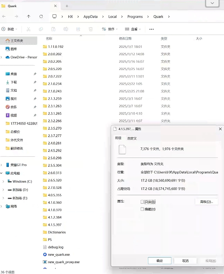Go forward with the right arrow
This screenshot has height=274, width=224.
(16, 17)
